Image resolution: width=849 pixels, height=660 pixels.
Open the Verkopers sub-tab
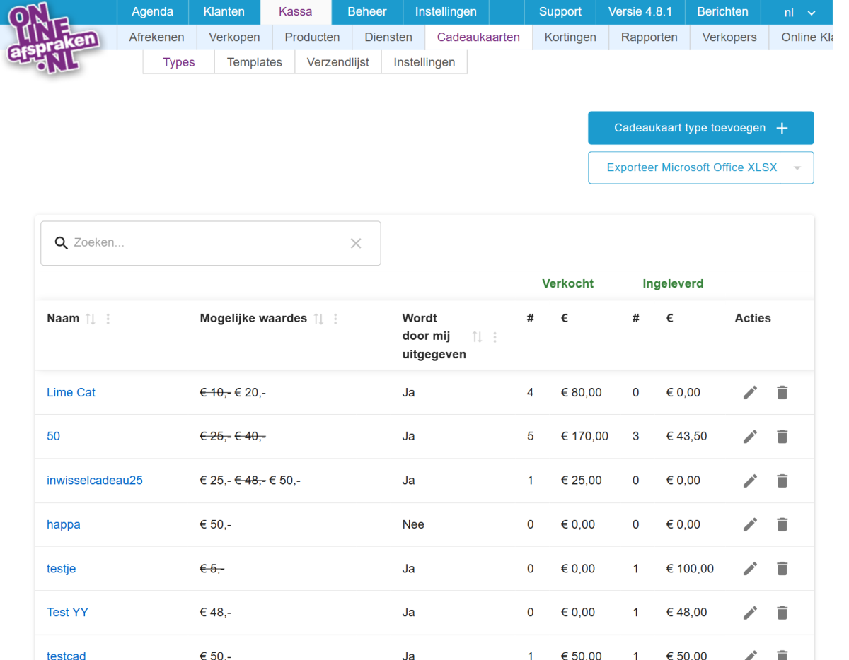tap(729, 37)
